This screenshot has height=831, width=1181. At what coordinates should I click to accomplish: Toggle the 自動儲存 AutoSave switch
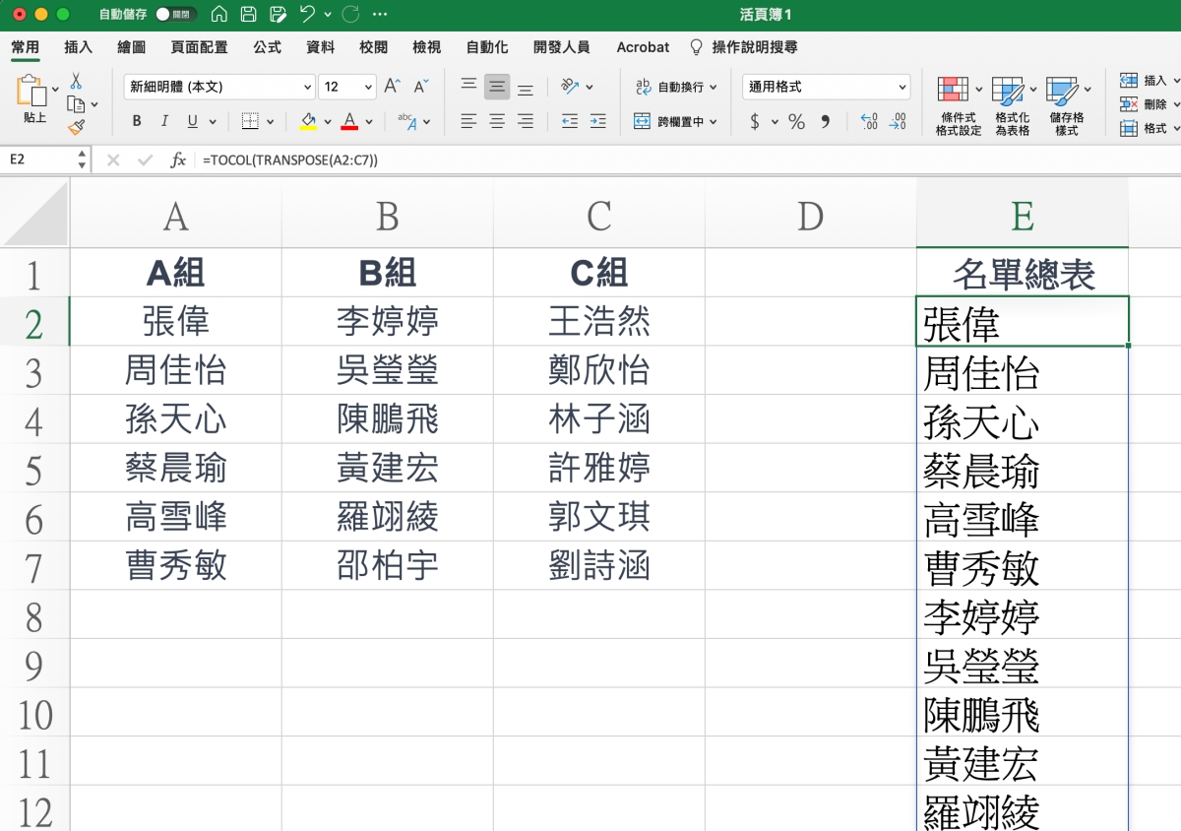[x=175, y=15]
